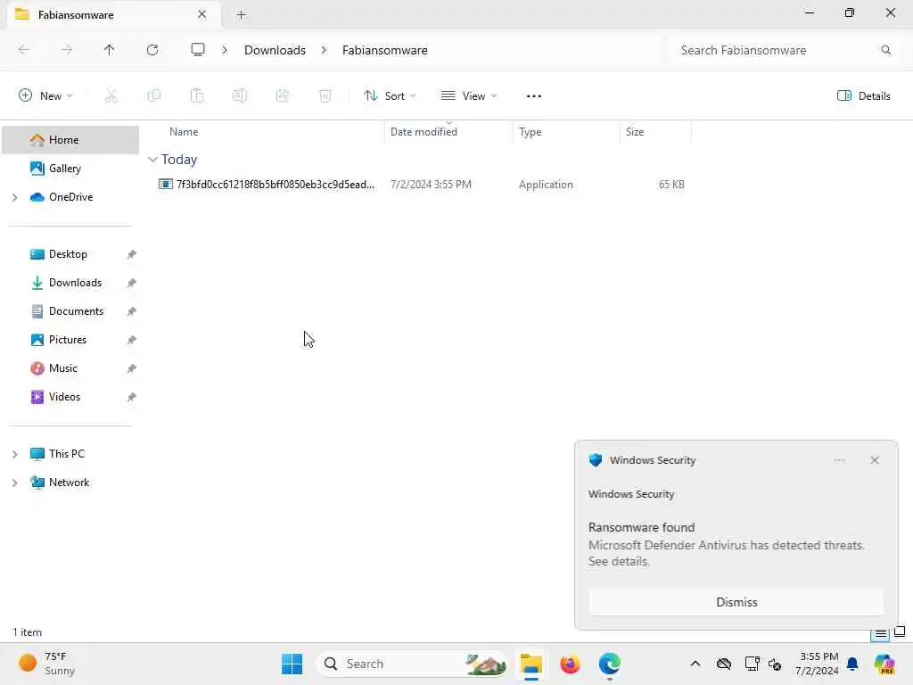This screenshot has width=913, height=685.
Task: Toggle the Details pane
Action: tap(863, 96)
